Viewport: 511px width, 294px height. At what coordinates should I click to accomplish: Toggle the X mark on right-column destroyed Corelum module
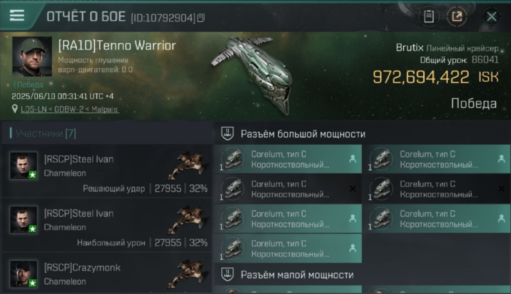point(501,189)
